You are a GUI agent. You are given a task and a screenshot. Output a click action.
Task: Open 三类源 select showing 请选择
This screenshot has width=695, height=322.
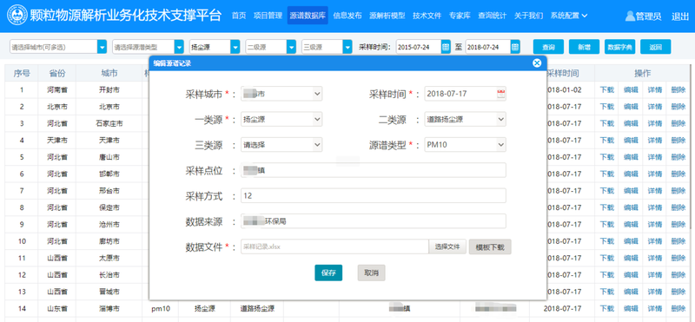tap(281, 144)
